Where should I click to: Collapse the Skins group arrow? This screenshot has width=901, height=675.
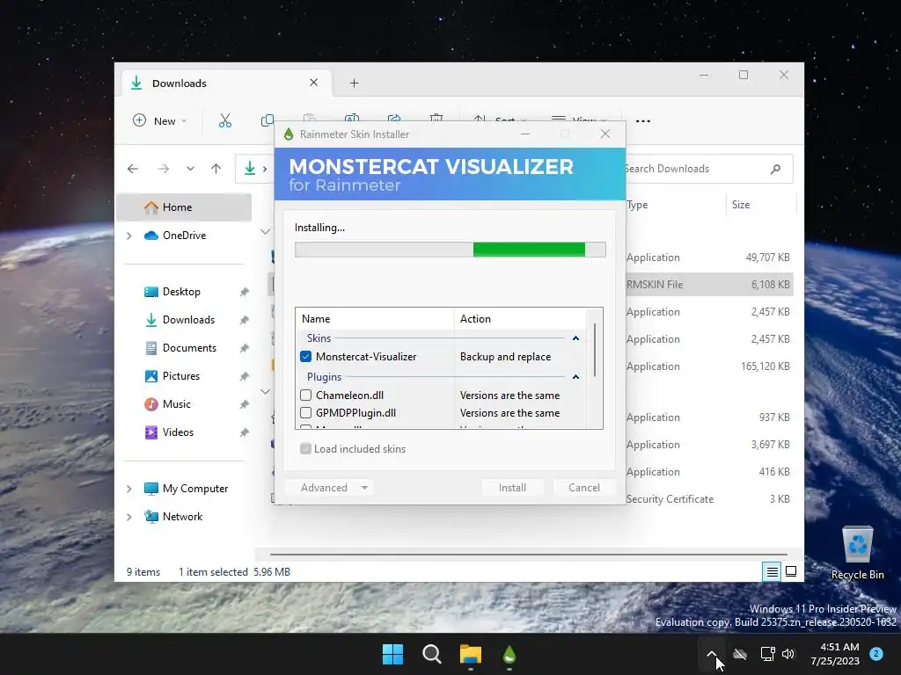click(x=575, y=338)
